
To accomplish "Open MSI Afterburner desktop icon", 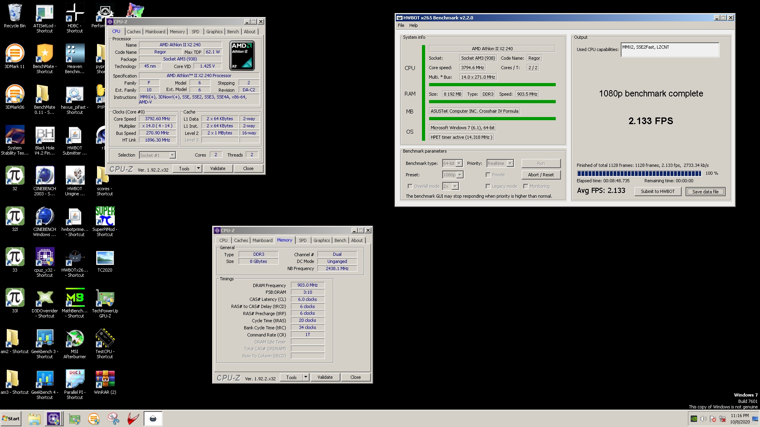I will (x=75, y=344).
